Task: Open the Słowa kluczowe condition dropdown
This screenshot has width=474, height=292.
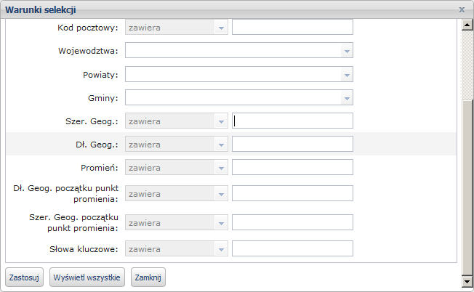Action: tap(221, 249)
